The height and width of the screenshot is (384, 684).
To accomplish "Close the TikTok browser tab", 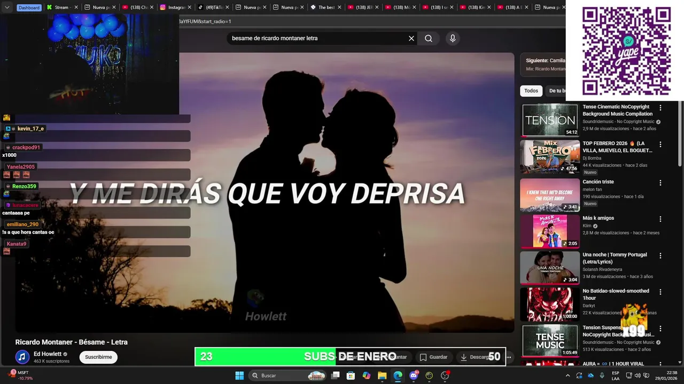I will [227, 7].
